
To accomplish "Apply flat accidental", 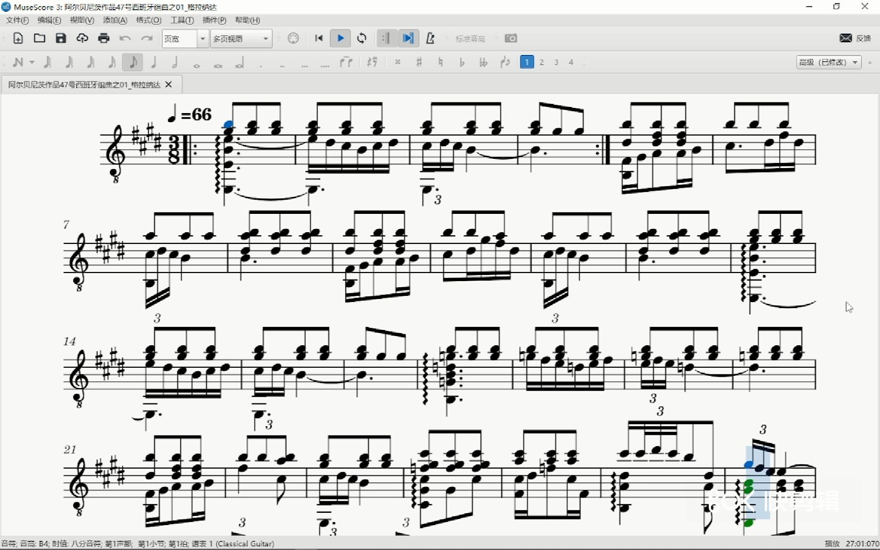I will [462, 62].
